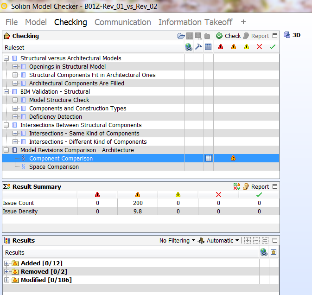
Task: Click the collapse all icon in Results toolbar
Action: [x=256, y=240]
